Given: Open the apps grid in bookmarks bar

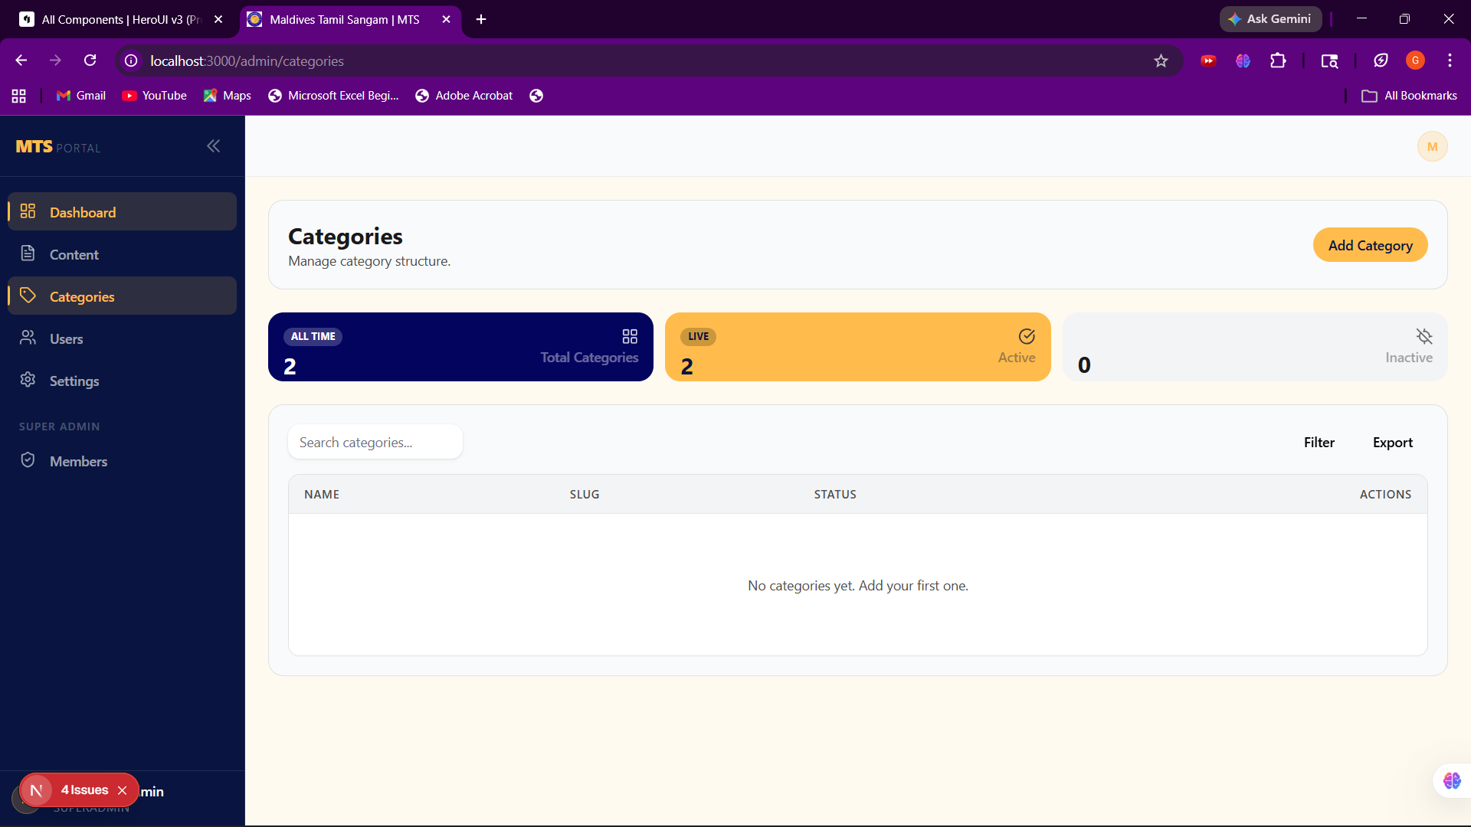Looking at the screenshot, I should click(19, 96).
